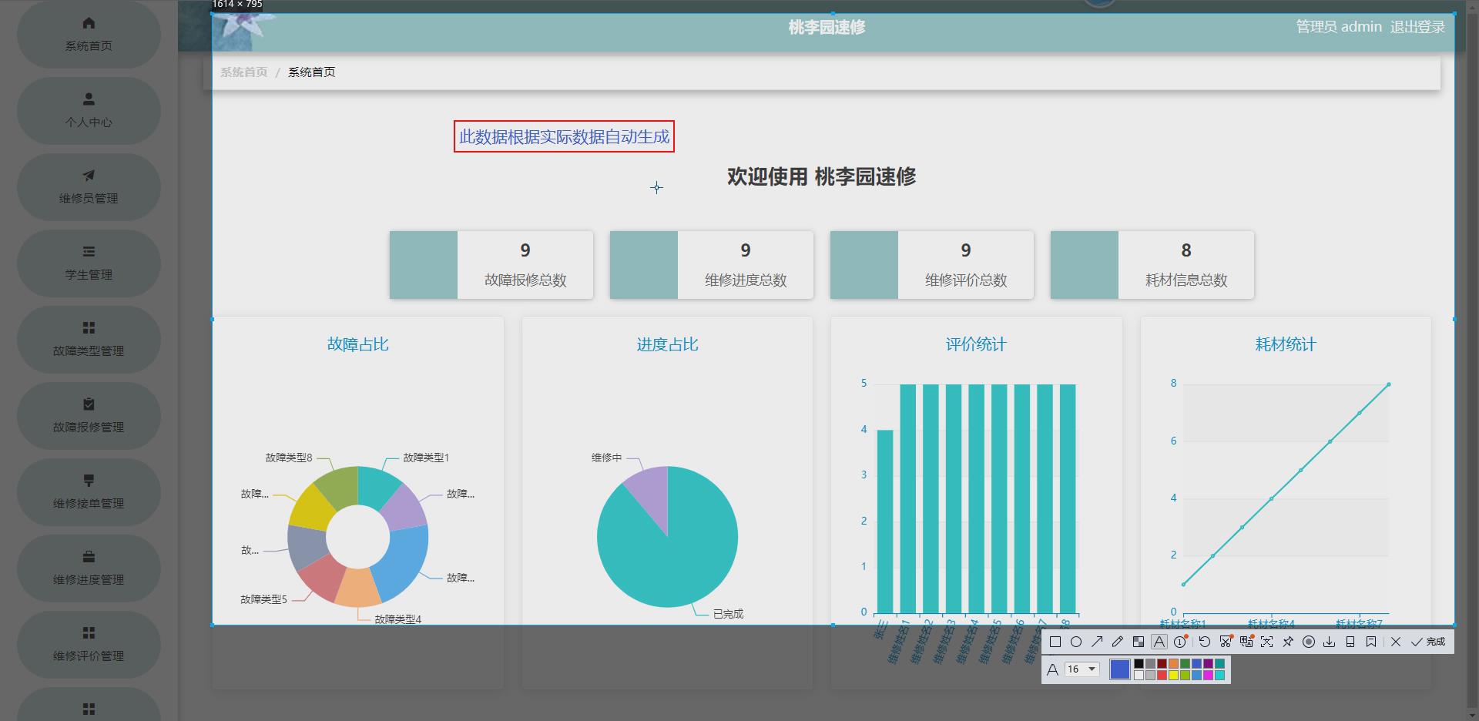The width and height of the screenshot is (1479, 721).
Task: Pin the screenshot to screen
Action: point(1289,642)
